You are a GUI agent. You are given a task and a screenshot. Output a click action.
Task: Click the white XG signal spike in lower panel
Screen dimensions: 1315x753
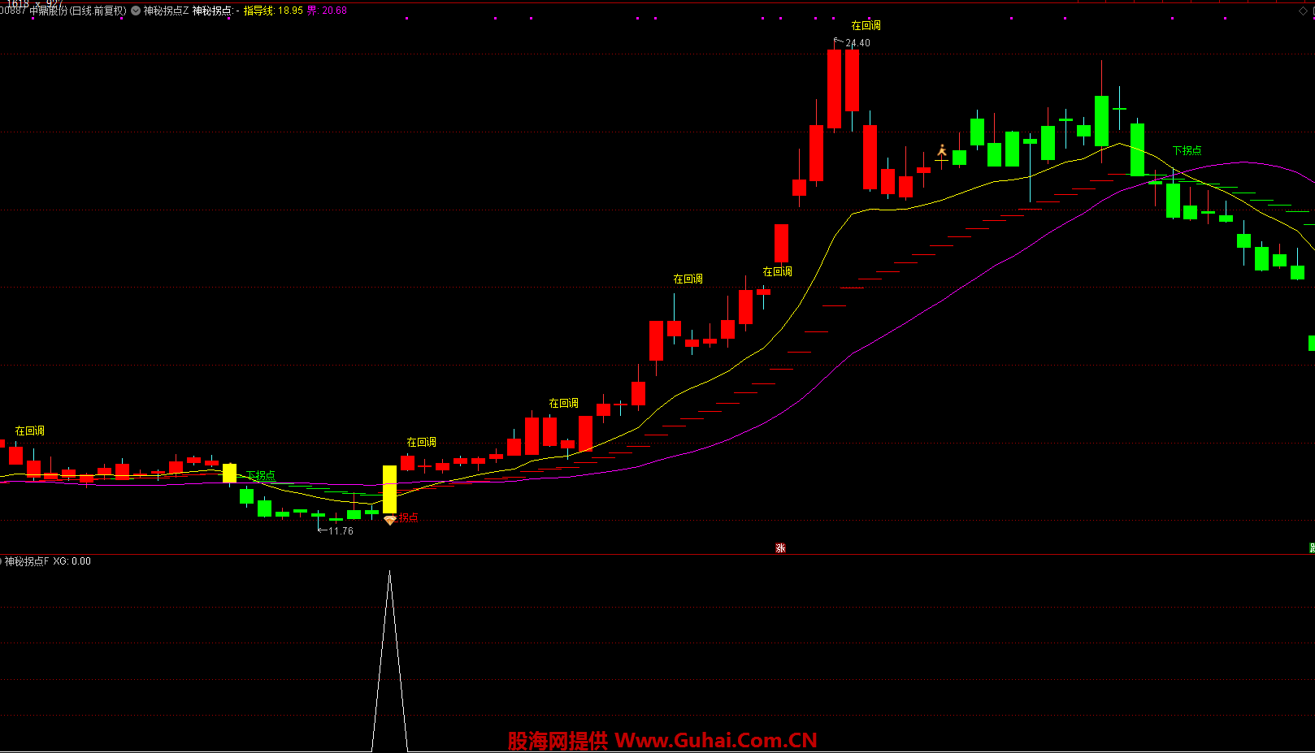389,660
